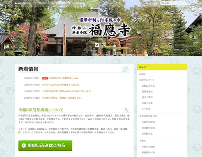Open the 二年参り news link

[67, 91]
